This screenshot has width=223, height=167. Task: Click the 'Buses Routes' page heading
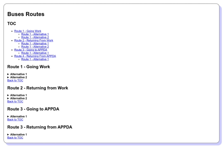point(26,14)
